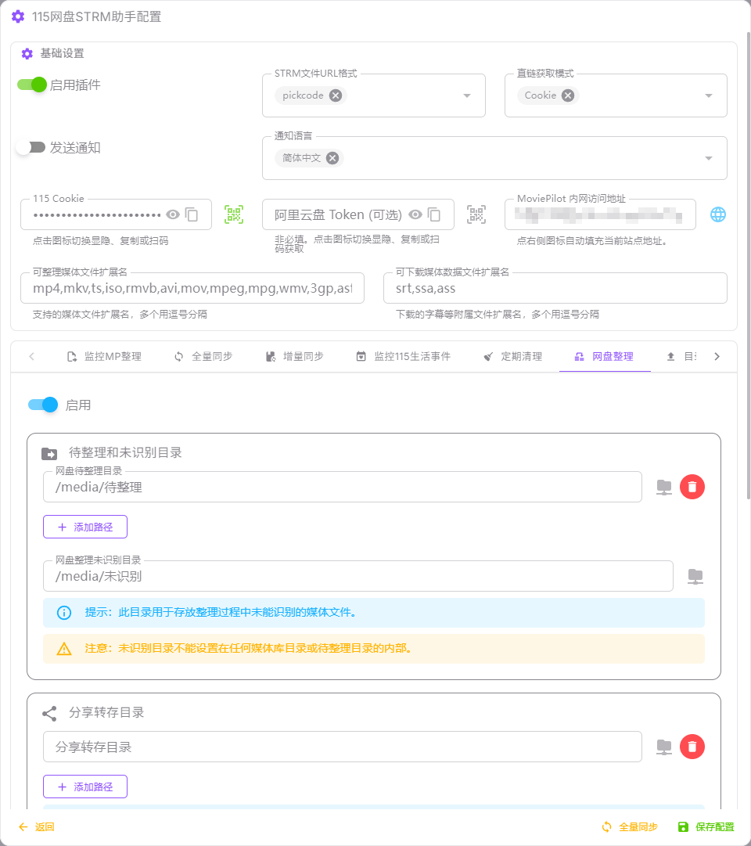Expand the STRM文件URL格式 dropdown
The width and height of the screenshot is (751, 846).
pos(467,95)
